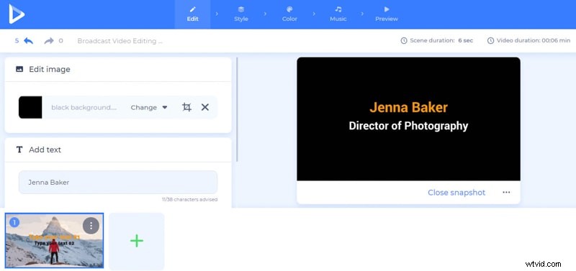Viewport: 576px width, 271px height.
Task: Go to the Color tab
Action: point(289,14)
